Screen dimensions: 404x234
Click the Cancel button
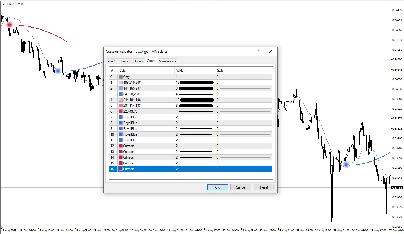point(240,187)
